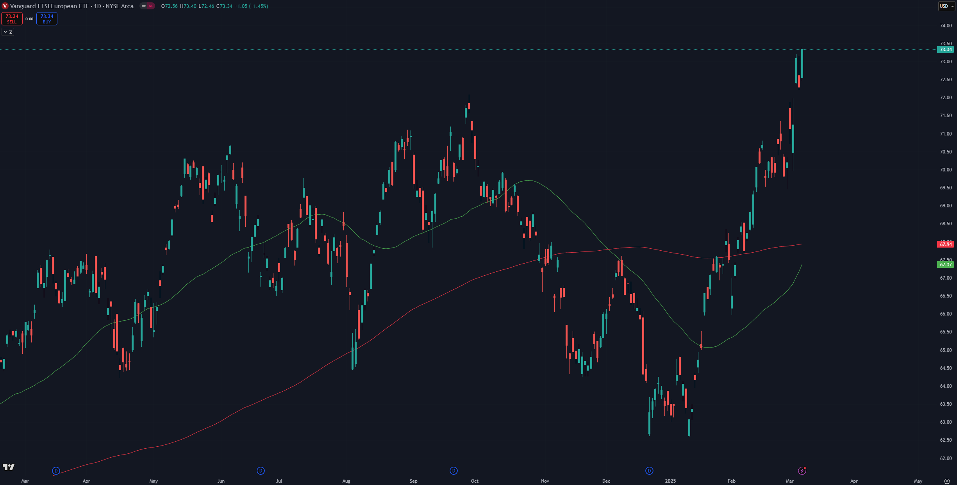Open the dividend D marker in mid-March 2024
This screenshot has width=957, height=485.
point(56,471)
